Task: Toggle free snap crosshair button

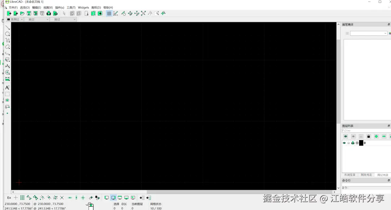Action: point(16,198)
